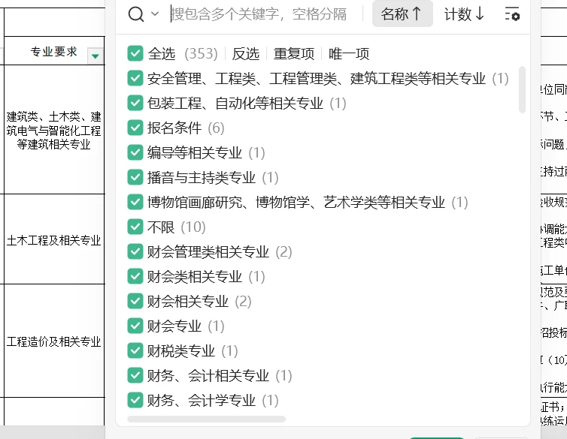
Task: Toggle the 报名条件 checkbox
Action: pos(135,128)
